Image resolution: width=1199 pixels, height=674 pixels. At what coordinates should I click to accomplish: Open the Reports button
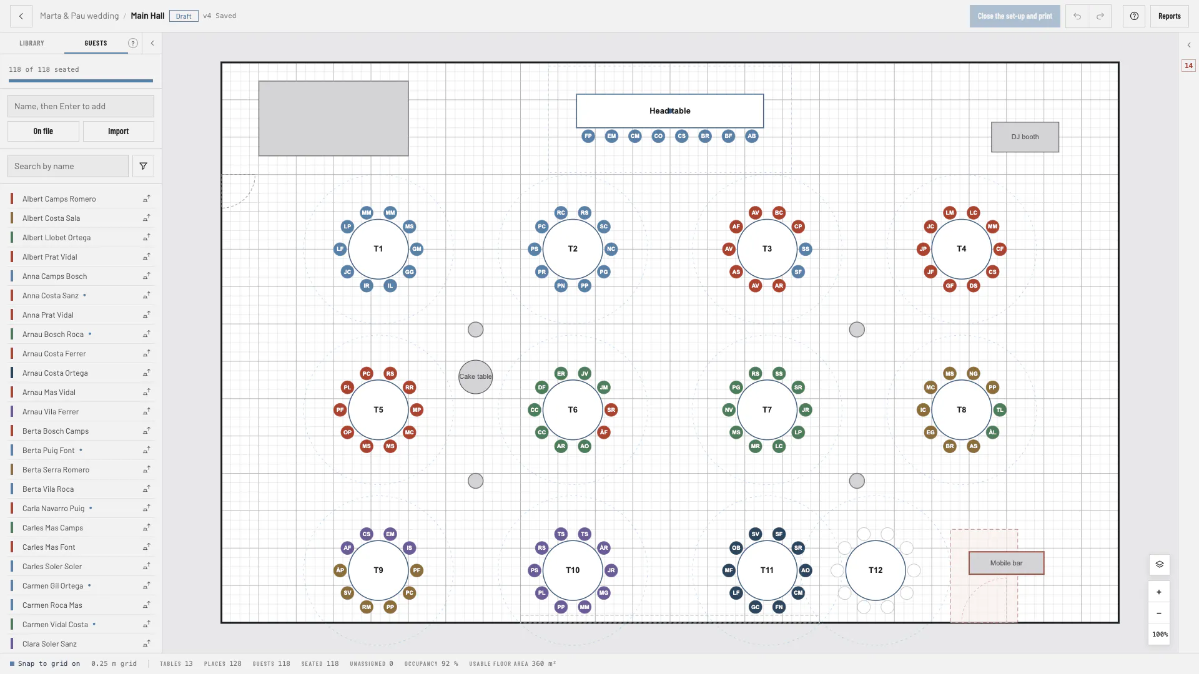coord(1169,16)
